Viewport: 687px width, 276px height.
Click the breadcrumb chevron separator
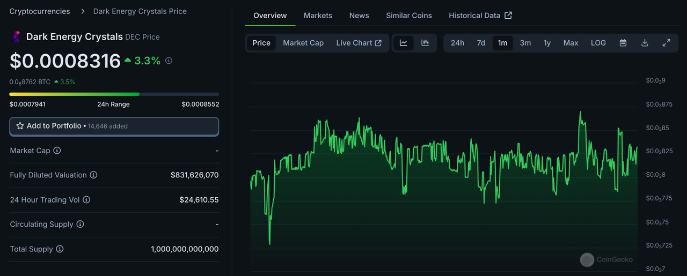pos(82,11)
